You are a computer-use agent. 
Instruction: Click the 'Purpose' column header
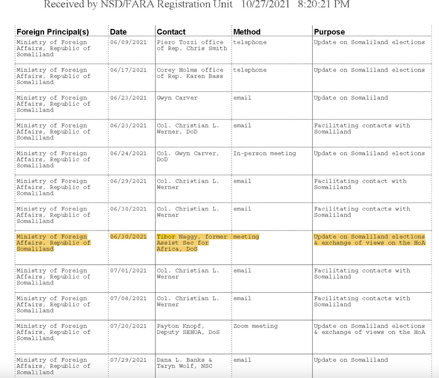[329, 32]
